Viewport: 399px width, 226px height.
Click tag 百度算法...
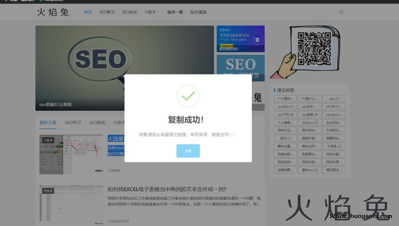tap(310, 154)
